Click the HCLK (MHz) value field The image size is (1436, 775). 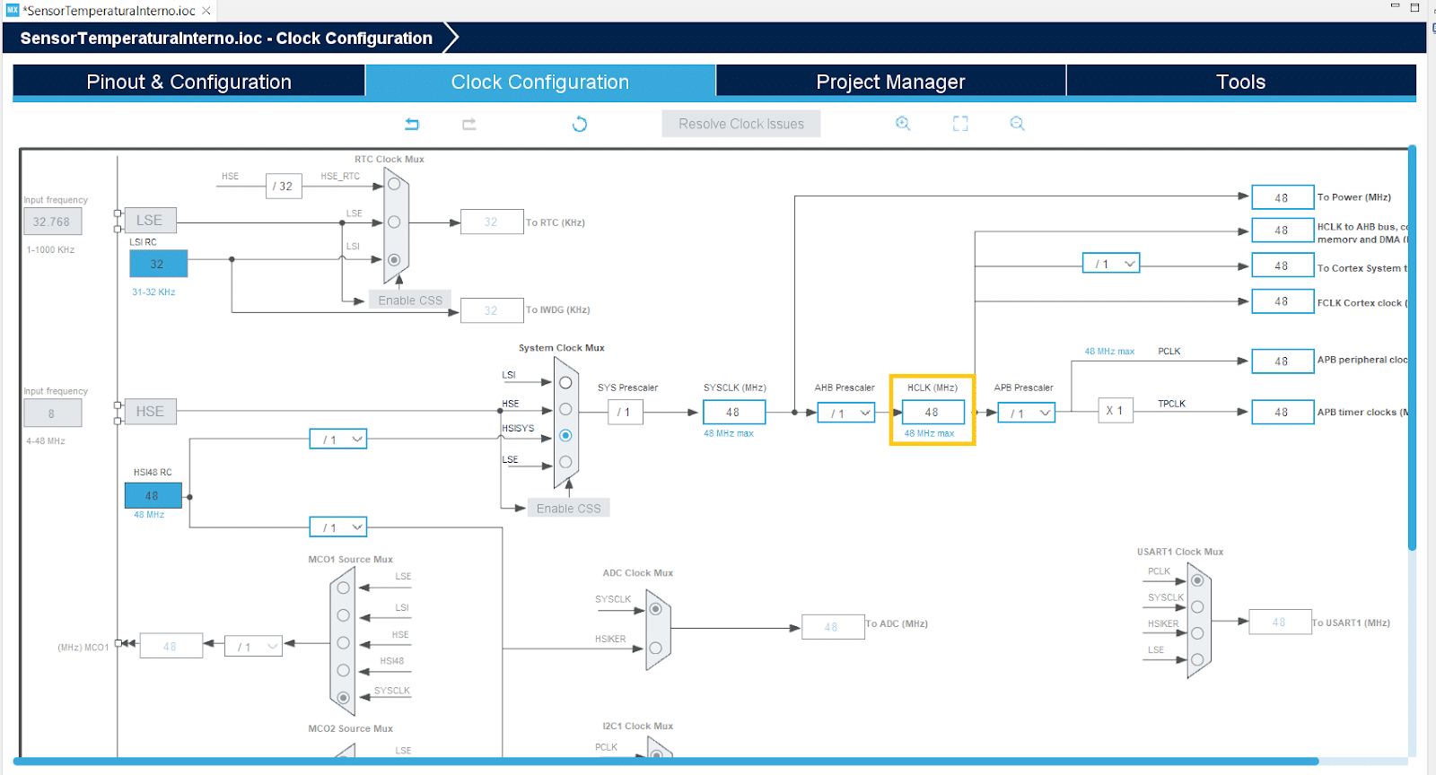(932, 413)
